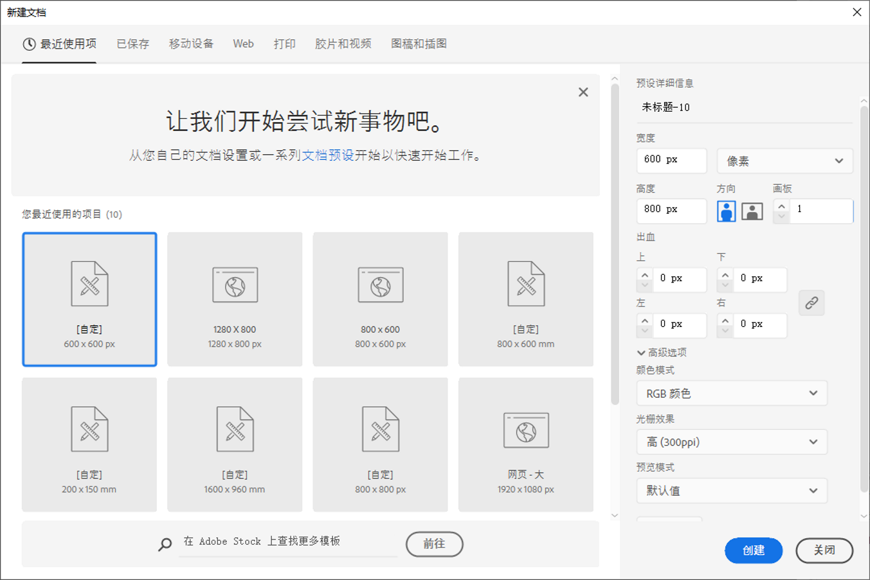
Task: Decrease the artboard count with down arrow
Action: point(781,216)
